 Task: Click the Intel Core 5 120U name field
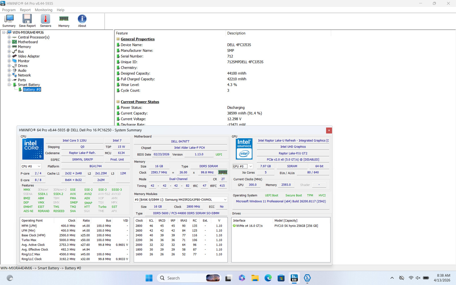click(x=75, y=141)
